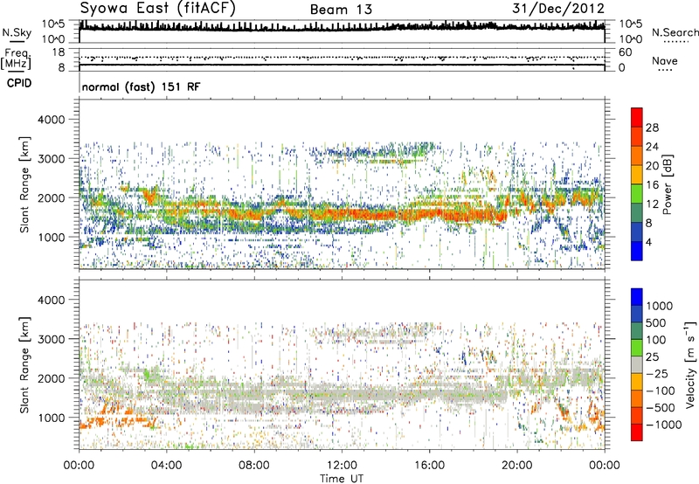This screenshot has height=484, width=699.
Task: Click 'Slant Range [km]' label of power panel
Action: coord(24,184)
